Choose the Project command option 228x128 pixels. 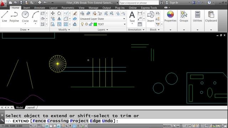click(x=79, y=121)
